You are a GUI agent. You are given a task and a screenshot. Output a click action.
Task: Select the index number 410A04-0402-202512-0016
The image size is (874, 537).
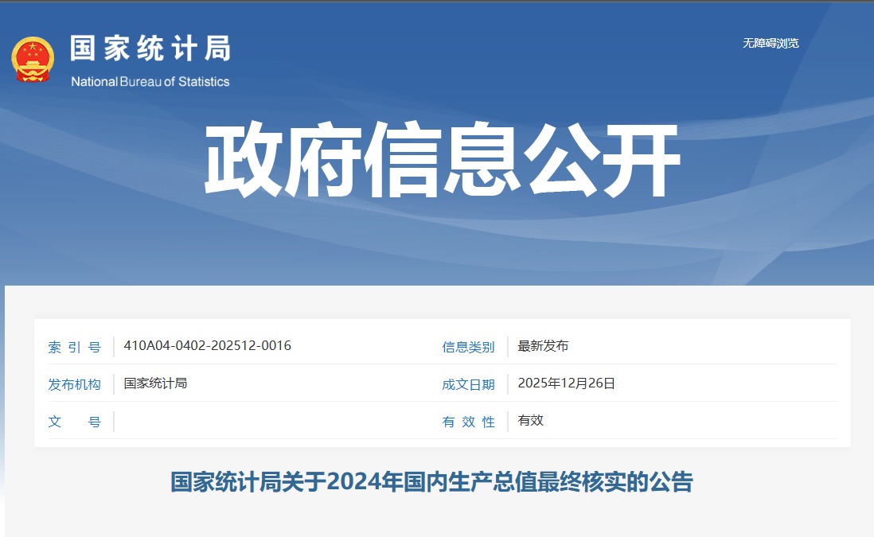point(208,346)
